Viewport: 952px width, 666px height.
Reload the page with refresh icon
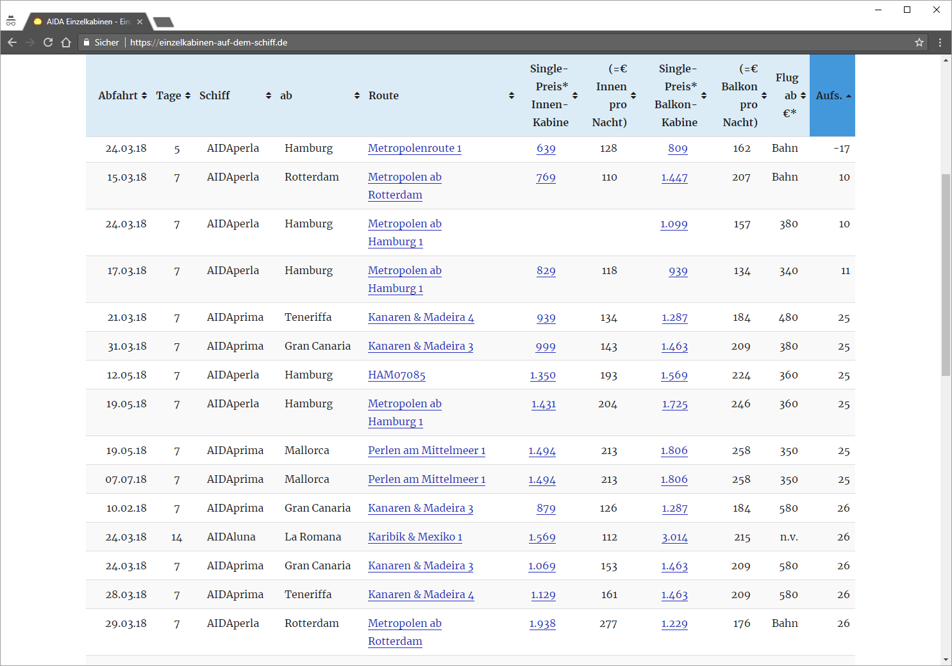tap(48, 42)
